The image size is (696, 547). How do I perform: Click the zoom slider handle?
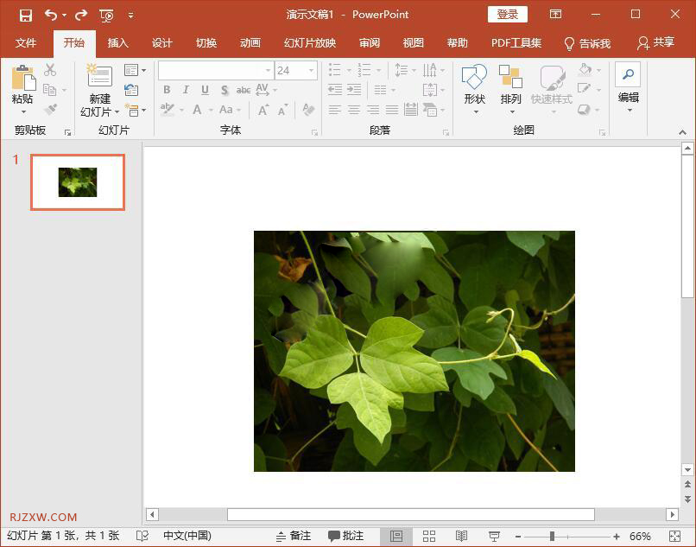pyautogui.click(x=552, y=537)
